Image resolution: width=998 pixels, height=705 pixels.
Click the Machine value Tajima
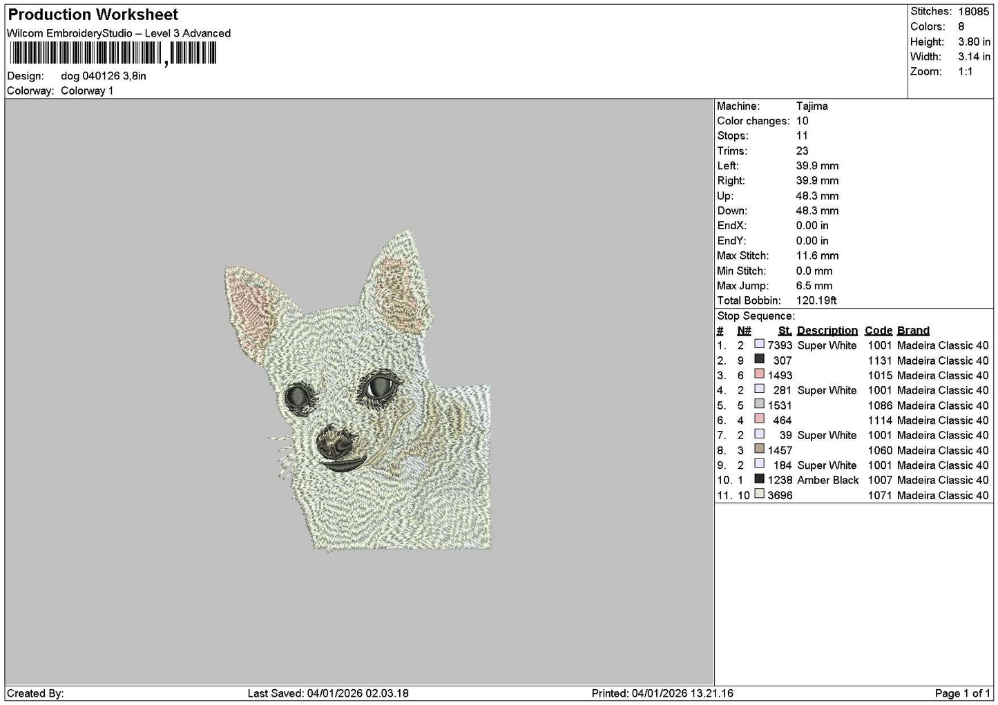(812, 106)
